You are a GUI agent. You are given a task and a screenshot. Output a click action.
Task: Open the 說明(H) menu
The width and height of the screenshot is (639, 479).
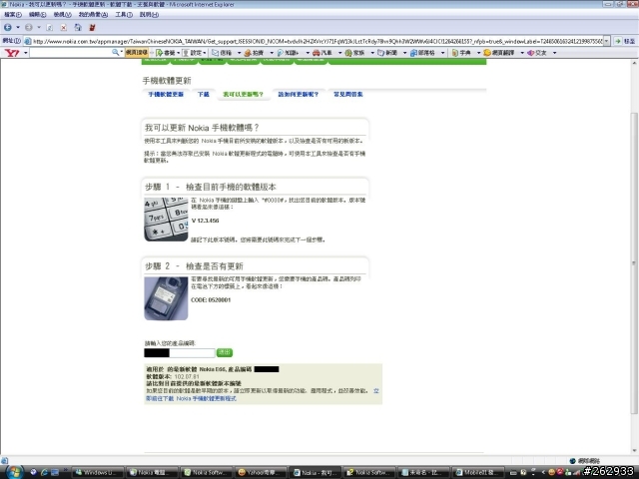click(149, 15)
